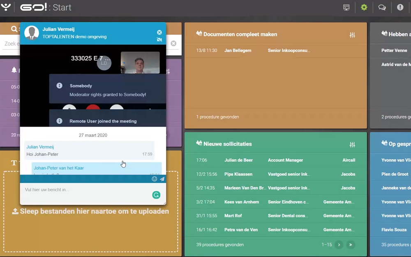Click 'Sleep bestanden hier naartoe om te uploaden'
The width and height of the screenshot is (411, 257).
91,211
